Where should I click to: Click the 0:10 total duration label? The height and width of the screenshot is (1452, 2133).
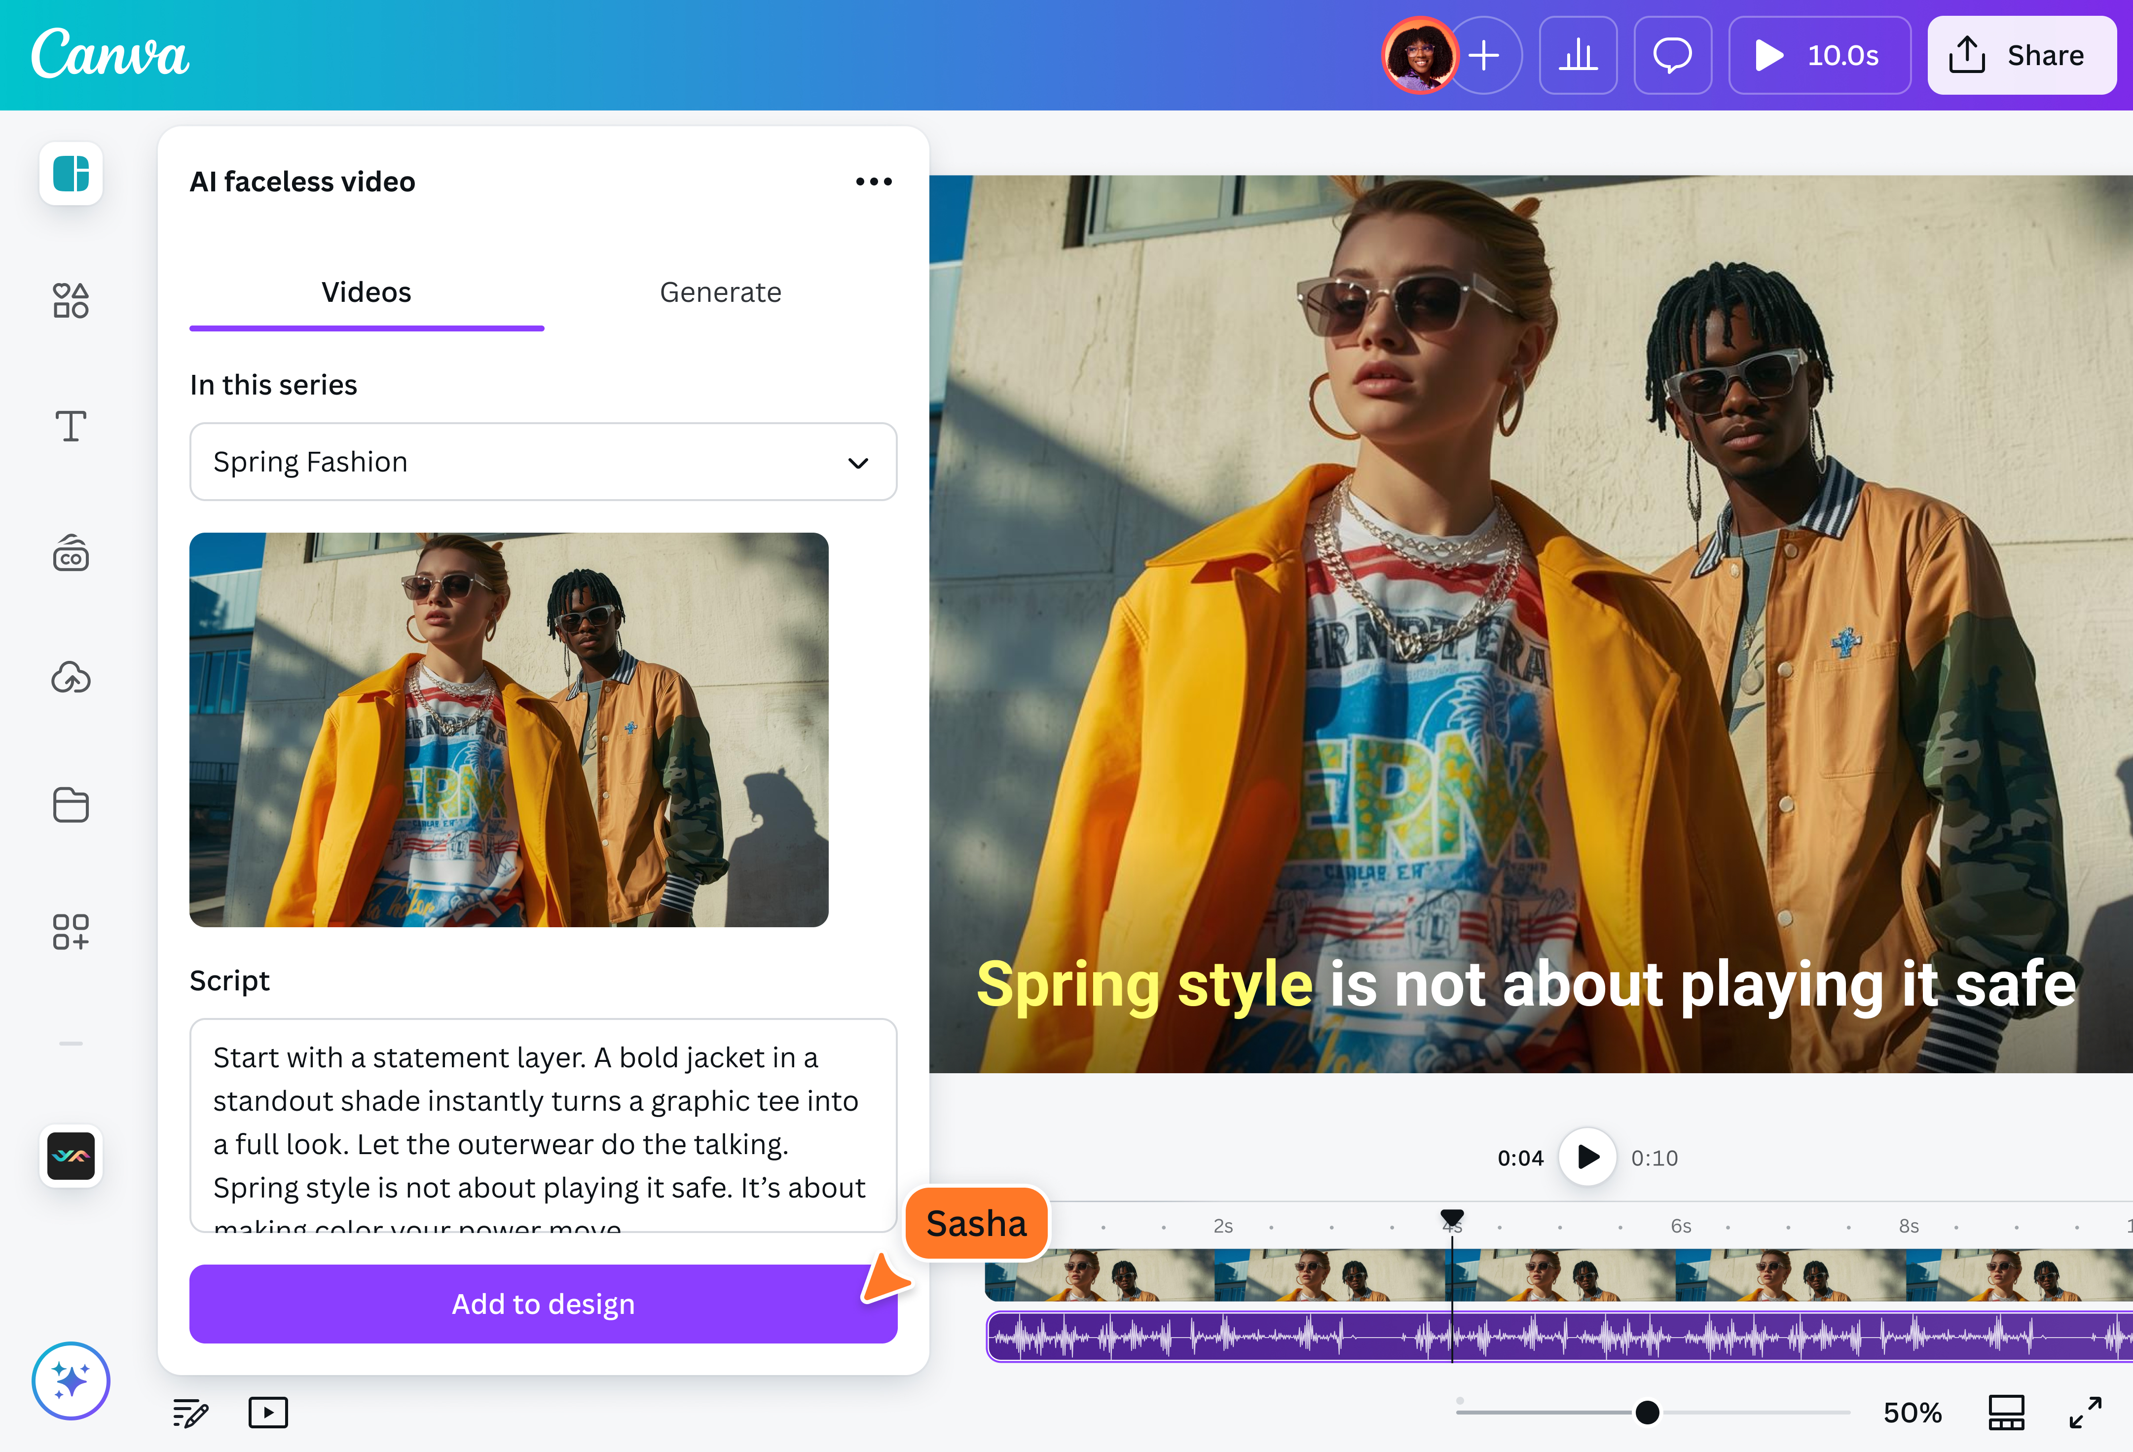[x=1654, y=1159]
